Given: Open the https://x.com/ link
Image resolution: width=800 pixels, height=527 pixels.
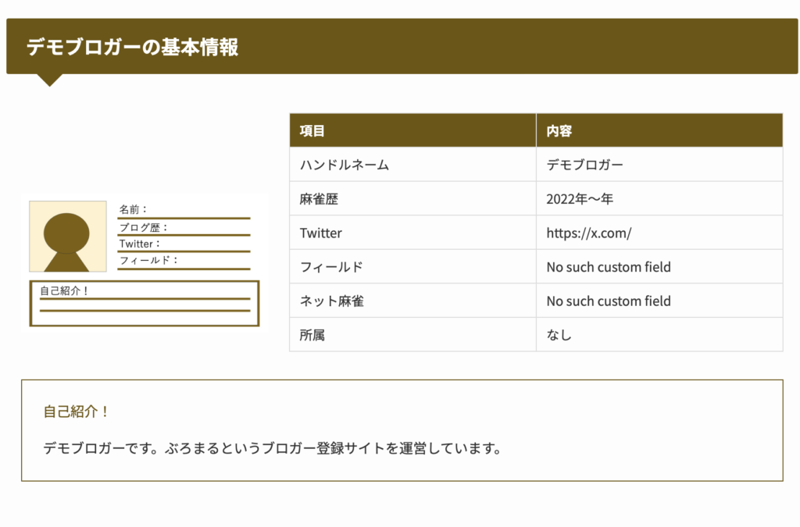Looking at the screenshot, I should tap(588, 233).
